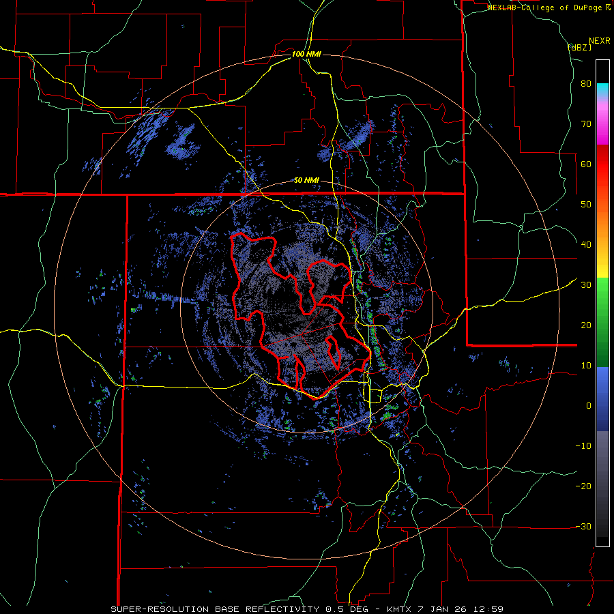Click the green segment of the reflectivity color bar
Image resolution: width=614 pixels, height=614 pixels.
(x=602, y=323)
